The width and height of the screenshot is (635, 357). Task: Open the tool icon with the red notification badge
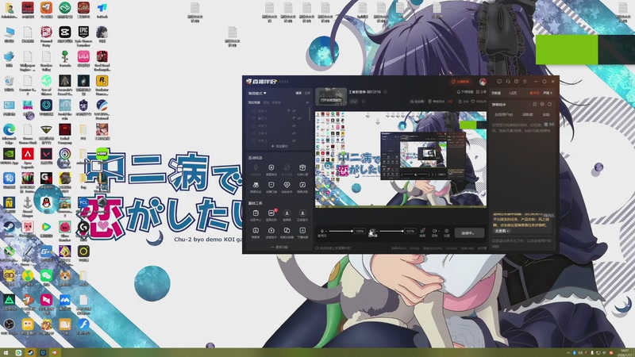coord(271,215)
